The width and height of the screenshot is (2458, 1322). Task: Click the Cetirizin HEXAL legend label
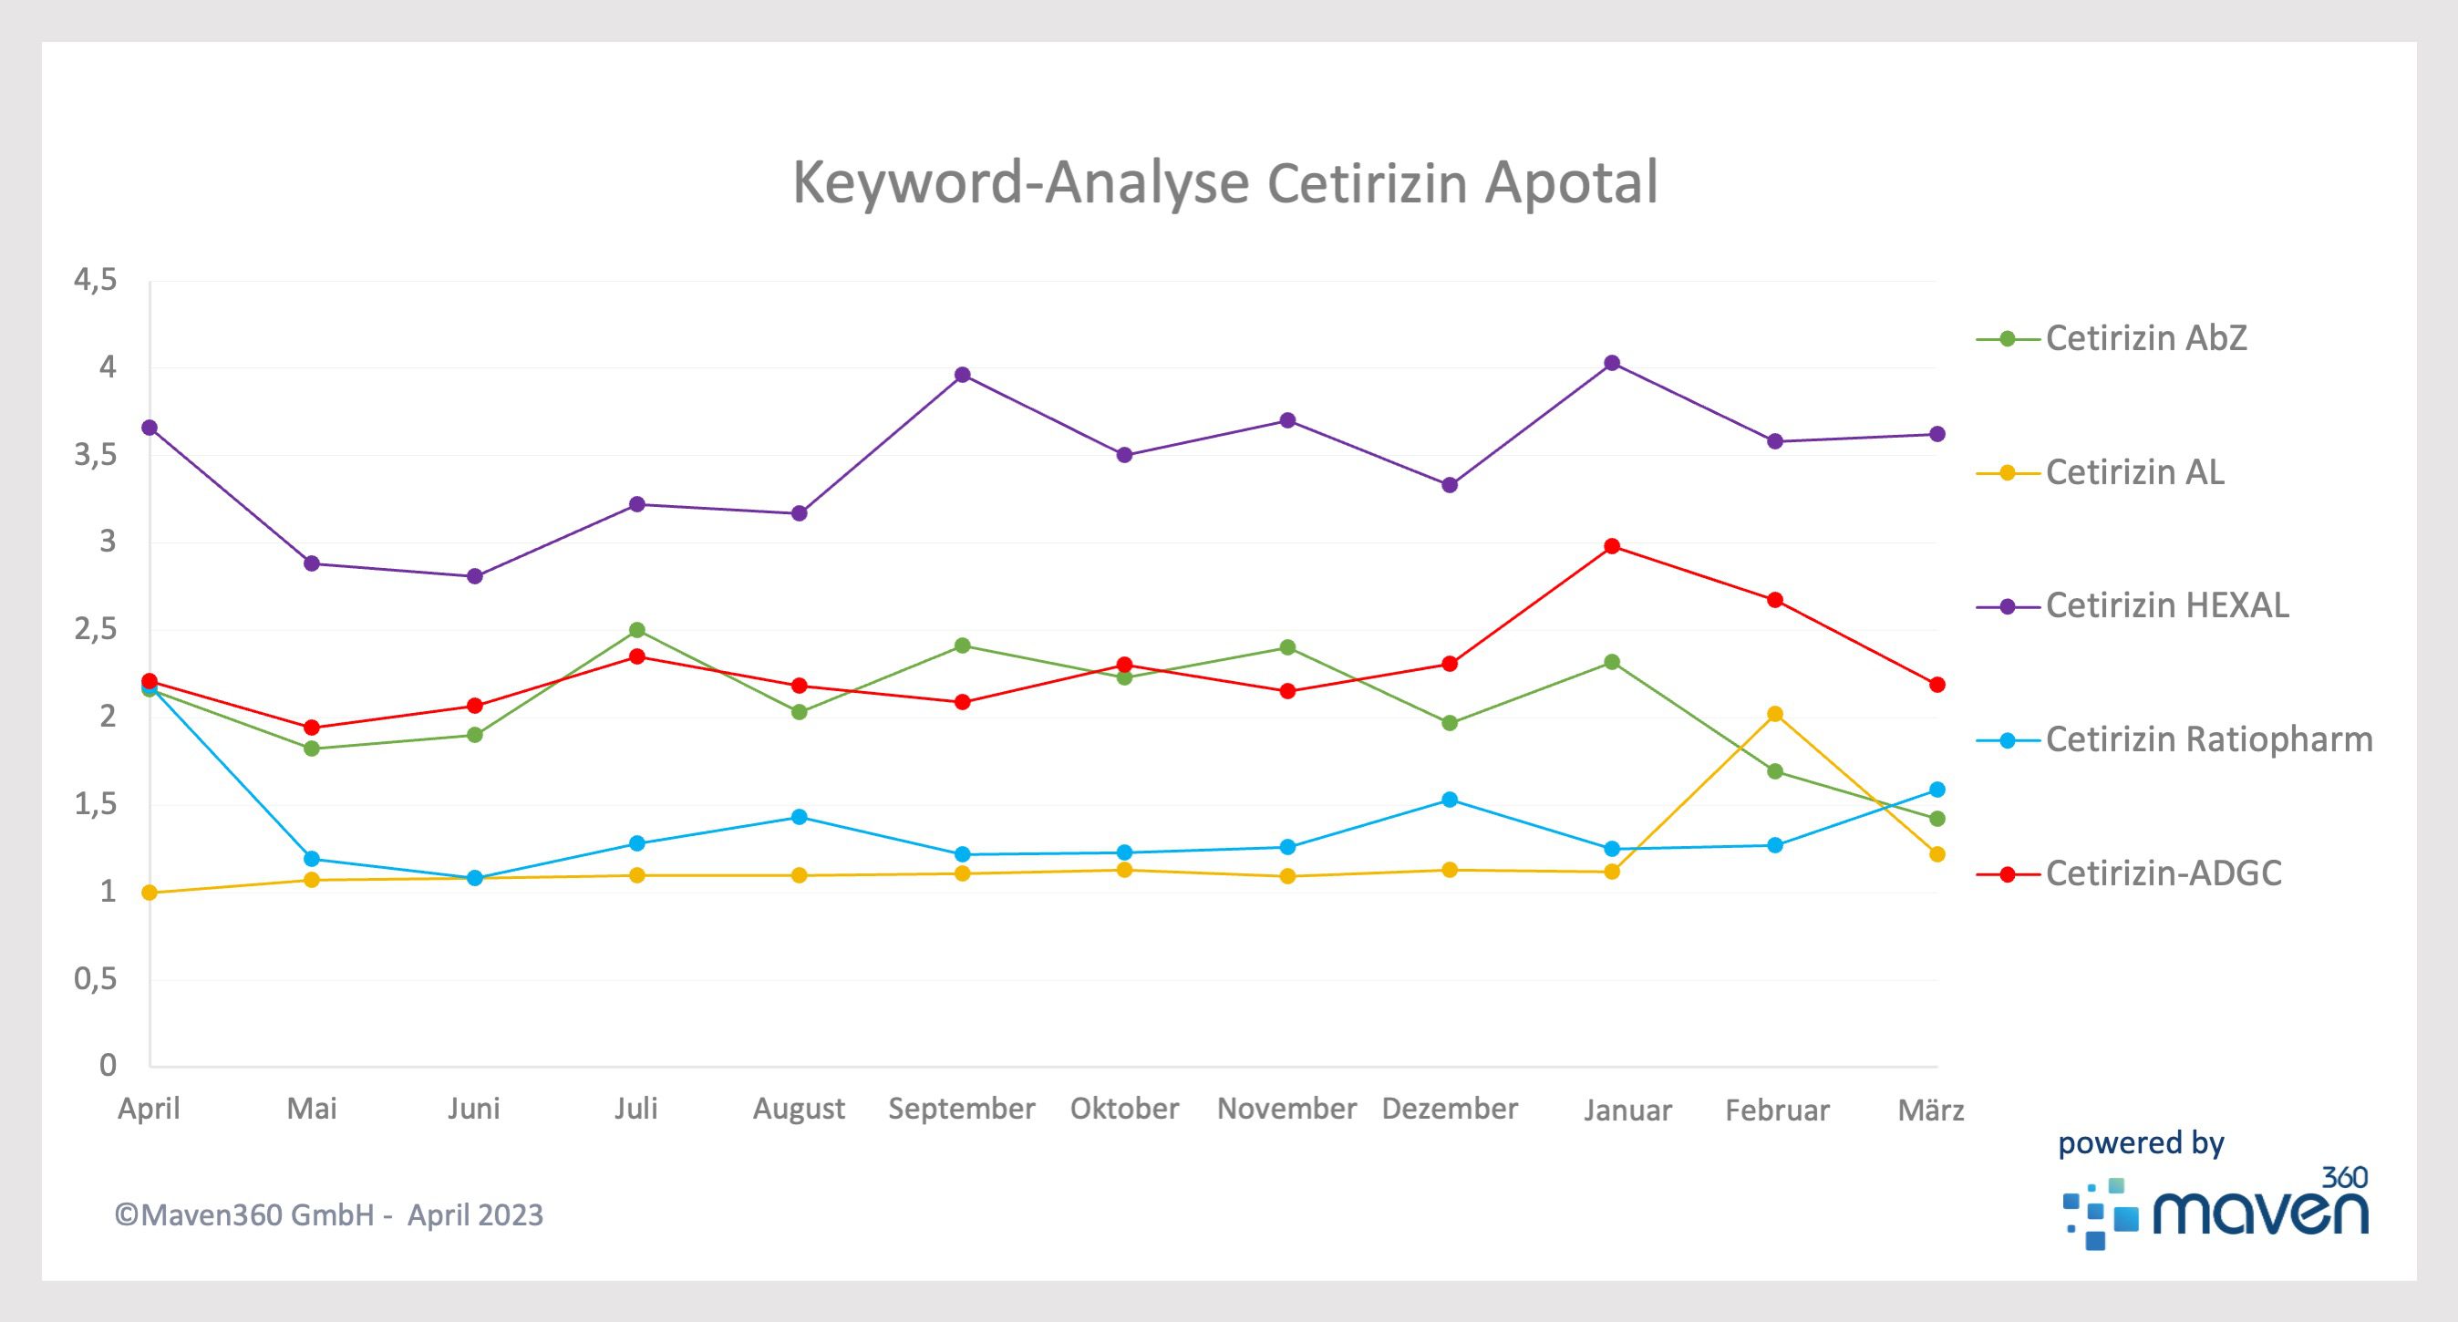pos(2167,606)
